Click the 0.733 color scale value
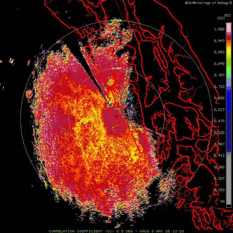Screen dimensions: 233x233 coord(219,87)
